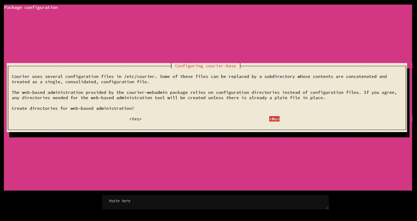Select the highlighted <No> button
The height and width of the screenshot is (221, 417).
click(x=274, y=119)
